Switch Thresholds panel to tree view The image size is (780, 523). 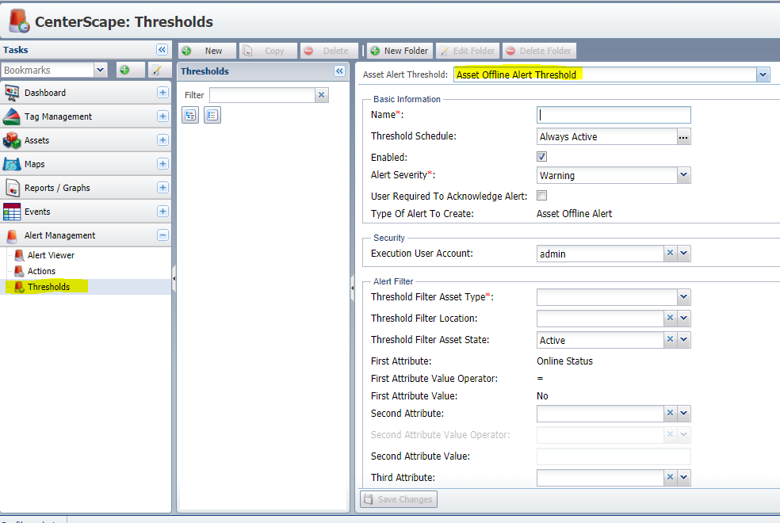pos(189,115)
